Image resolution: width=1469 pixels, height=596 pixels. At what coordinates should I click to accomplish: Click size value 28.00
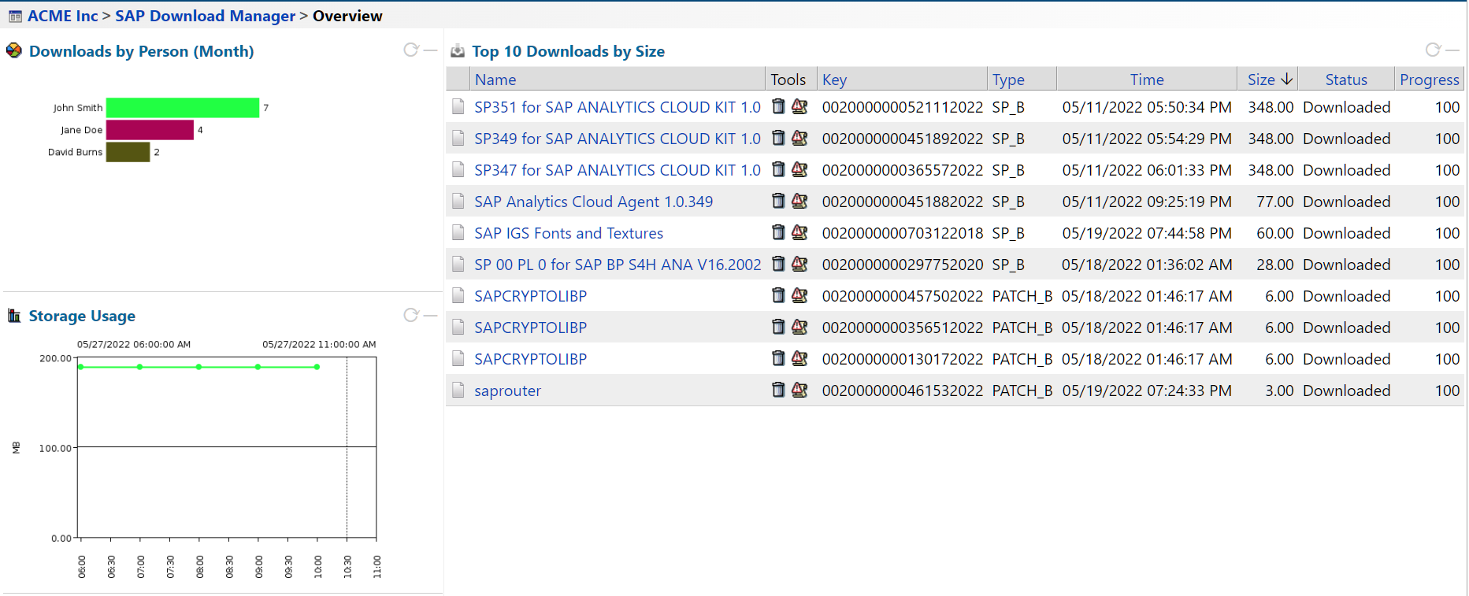[1274, 265]
